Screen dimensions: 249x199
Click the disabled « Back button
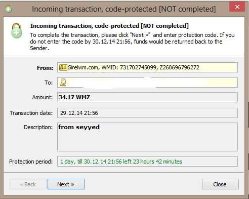tap(28, 184)
